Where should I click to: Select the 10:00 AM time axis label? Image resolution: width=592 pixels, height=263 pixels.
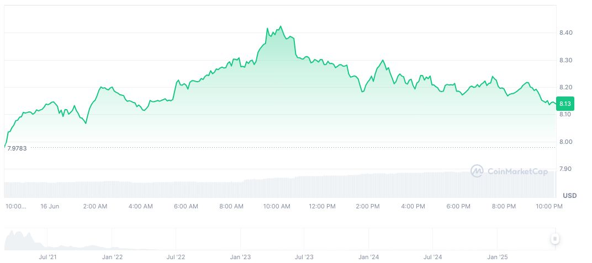tap(277, 206)
